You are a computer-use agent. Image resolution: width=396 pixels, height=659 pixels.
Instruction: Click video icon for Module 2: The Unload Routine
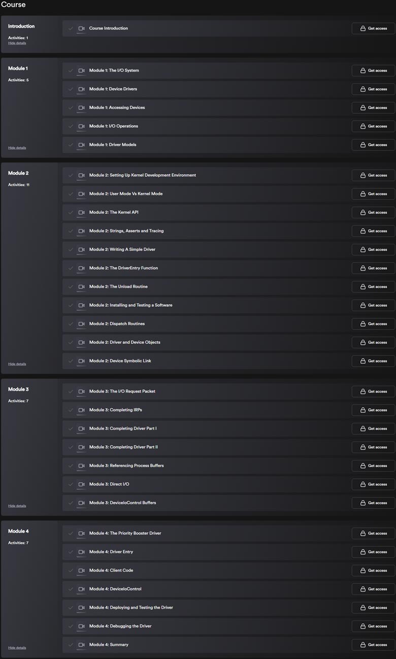(x=81, y=287)
